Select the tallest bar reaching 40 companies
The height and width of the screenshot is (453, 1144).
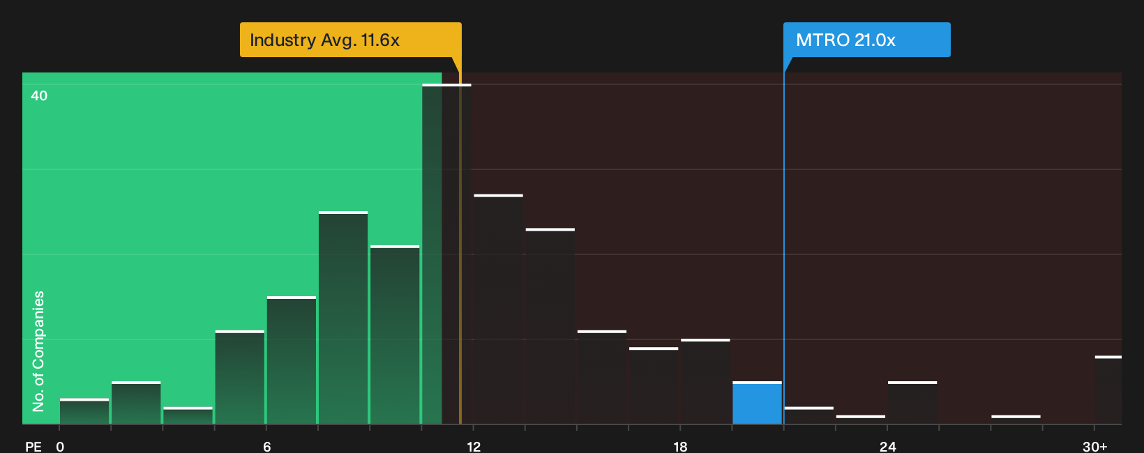pyautogui.click(x=446, y=254)
